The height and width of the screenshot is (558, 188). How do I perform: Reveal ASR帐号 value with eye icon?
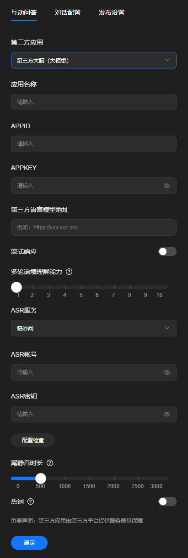pyautogui.click(x=167, y=372)
